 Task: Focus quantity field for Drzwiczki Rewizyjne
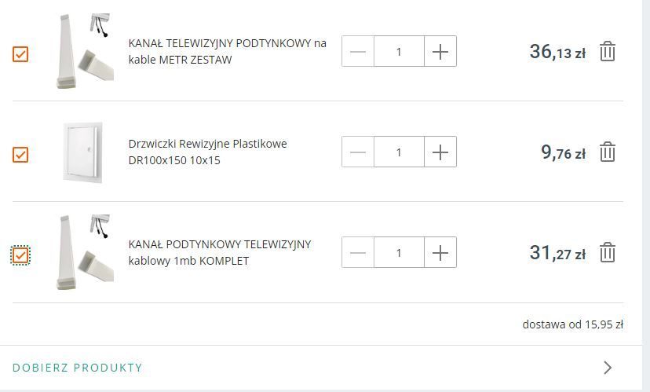click(x=399, y=152)
